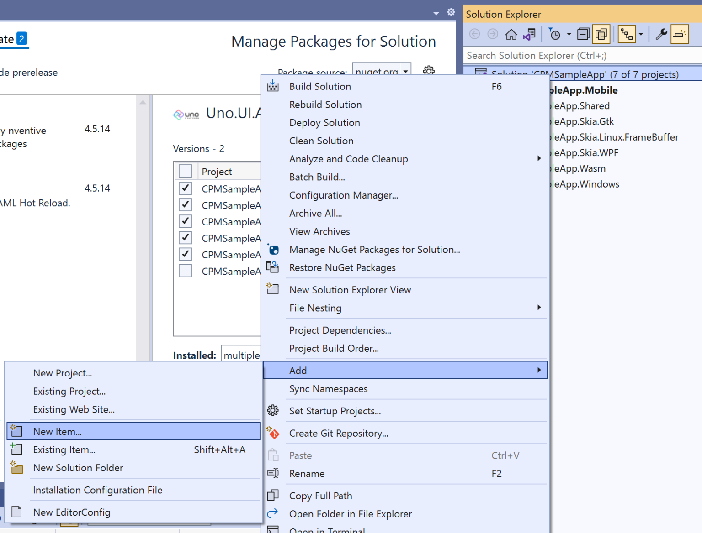Toggle the Preview Selected Items icon

point(680,34)
